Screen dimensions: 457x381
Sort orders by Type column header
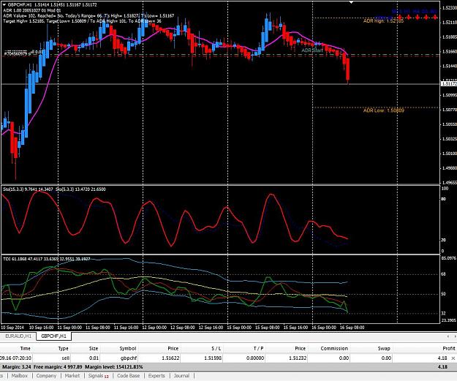[x=63, y=348]
